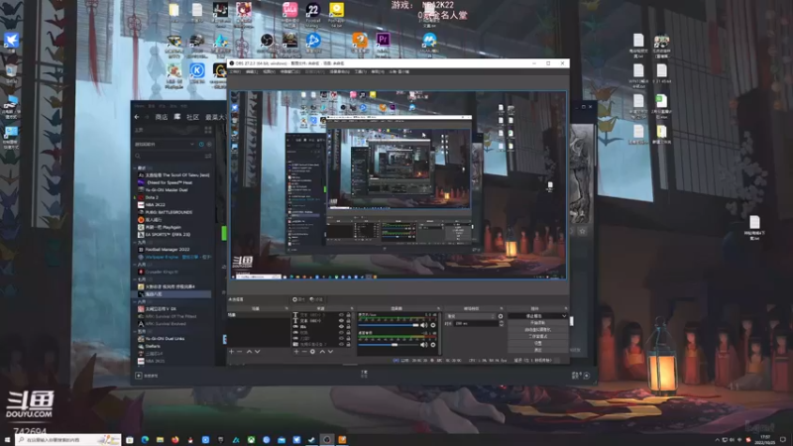This screenshot has width=793, height=446.
Task: Adjust the desktop audio volume slider
Action: click(389, 345)
